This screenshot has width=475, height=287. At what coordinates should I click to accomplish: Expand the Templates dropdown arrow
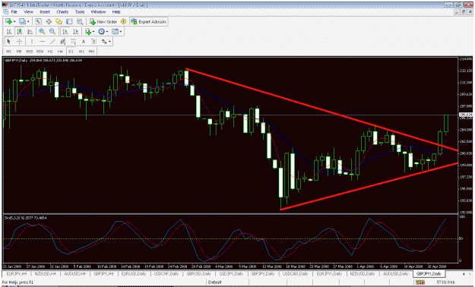point(121,31)
